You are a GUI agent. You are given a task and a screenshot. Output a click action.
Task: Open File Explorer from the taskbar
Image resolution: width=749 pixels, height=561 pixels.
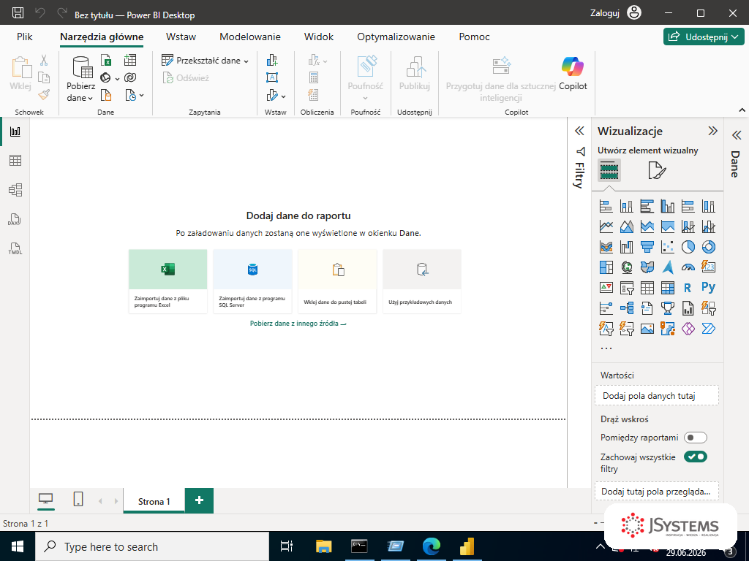323,546
